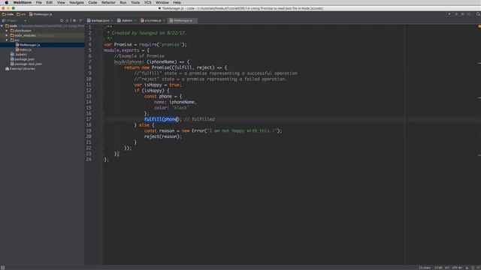Open the Run menu
Screen dimensions: 481x270
123,2
